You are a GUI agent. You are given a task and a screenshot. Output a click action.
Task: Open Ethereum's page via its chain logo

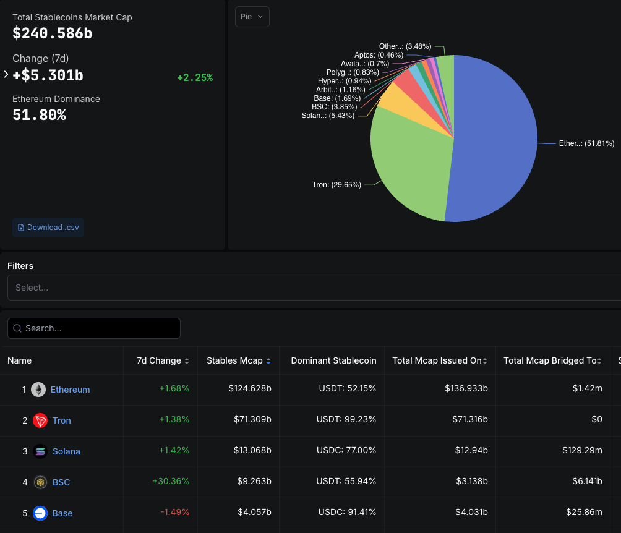40,390
